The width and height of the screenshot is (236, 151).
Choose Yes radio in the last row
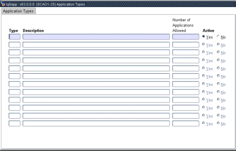click(x=203, y=123)
